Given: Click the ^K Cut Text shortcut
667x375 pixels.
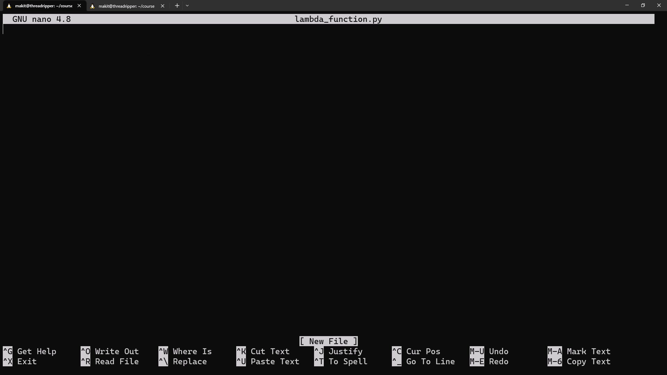Looking at the screenshot, I should [x=263, y=351].
